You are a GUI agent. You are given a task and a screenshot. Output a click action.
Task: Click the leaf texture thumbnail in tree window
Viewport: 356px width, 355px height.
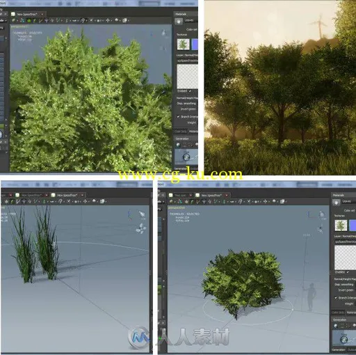coord(184,45)
